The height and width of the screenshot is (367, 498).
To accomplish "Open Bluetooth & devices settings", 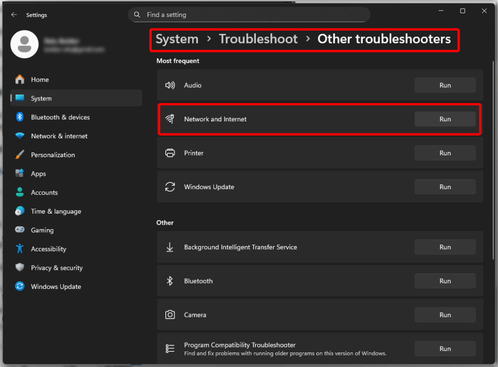I will point(76,117).
